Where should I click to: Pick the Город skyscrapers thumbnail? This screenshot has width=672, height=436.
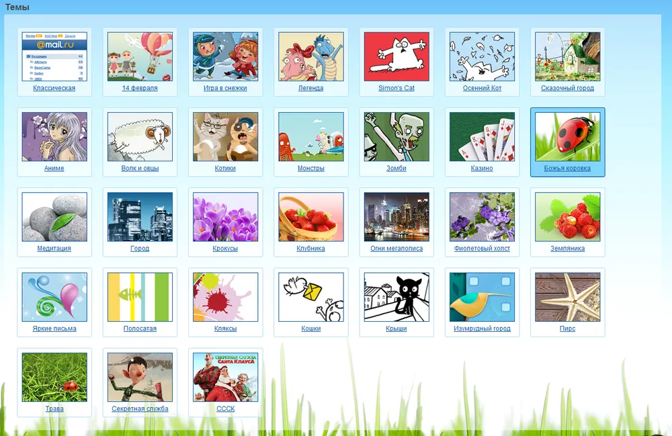[140, 217]
